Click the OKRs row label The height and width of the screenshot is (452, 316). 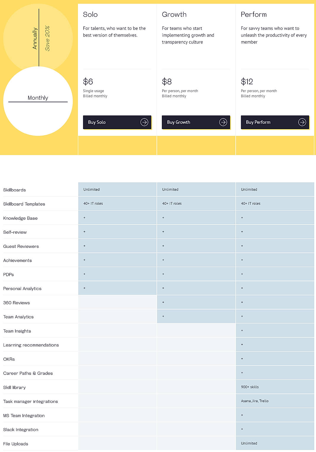[9, 359]
